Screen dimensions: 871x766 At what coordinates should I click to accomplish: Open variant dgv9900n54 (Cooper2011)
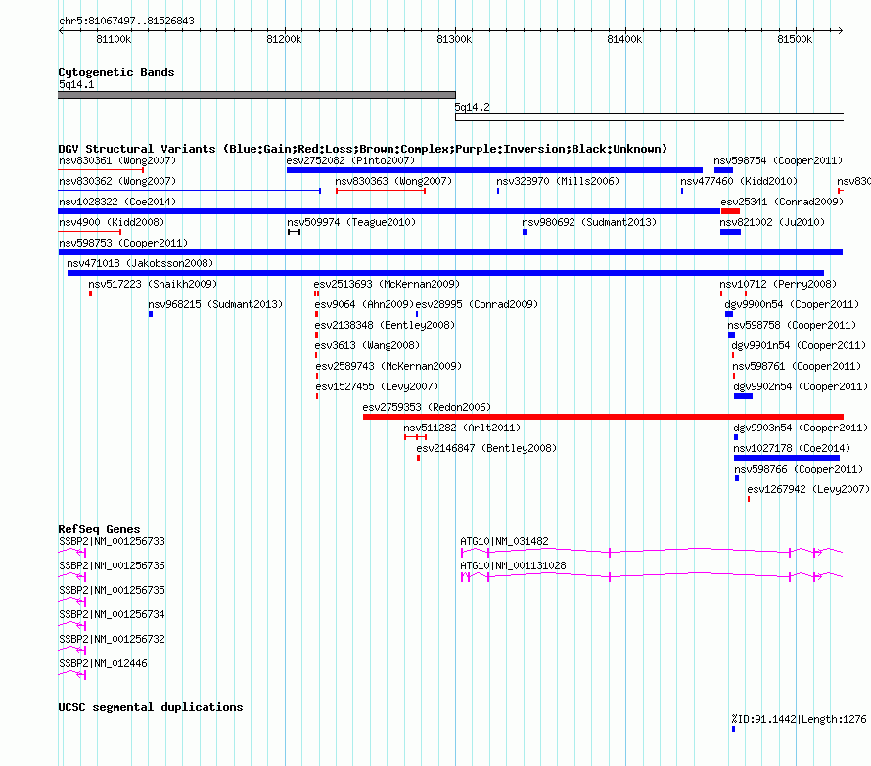792,304
